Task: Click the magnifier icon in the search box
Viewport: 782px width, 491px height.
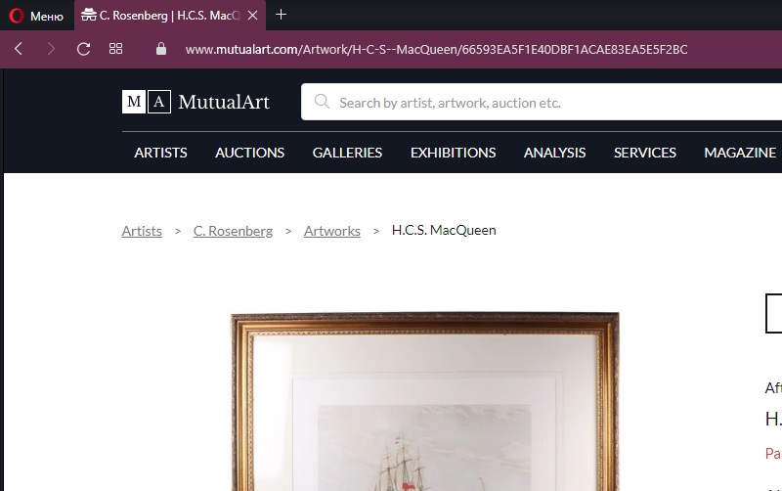Action: 322,102
